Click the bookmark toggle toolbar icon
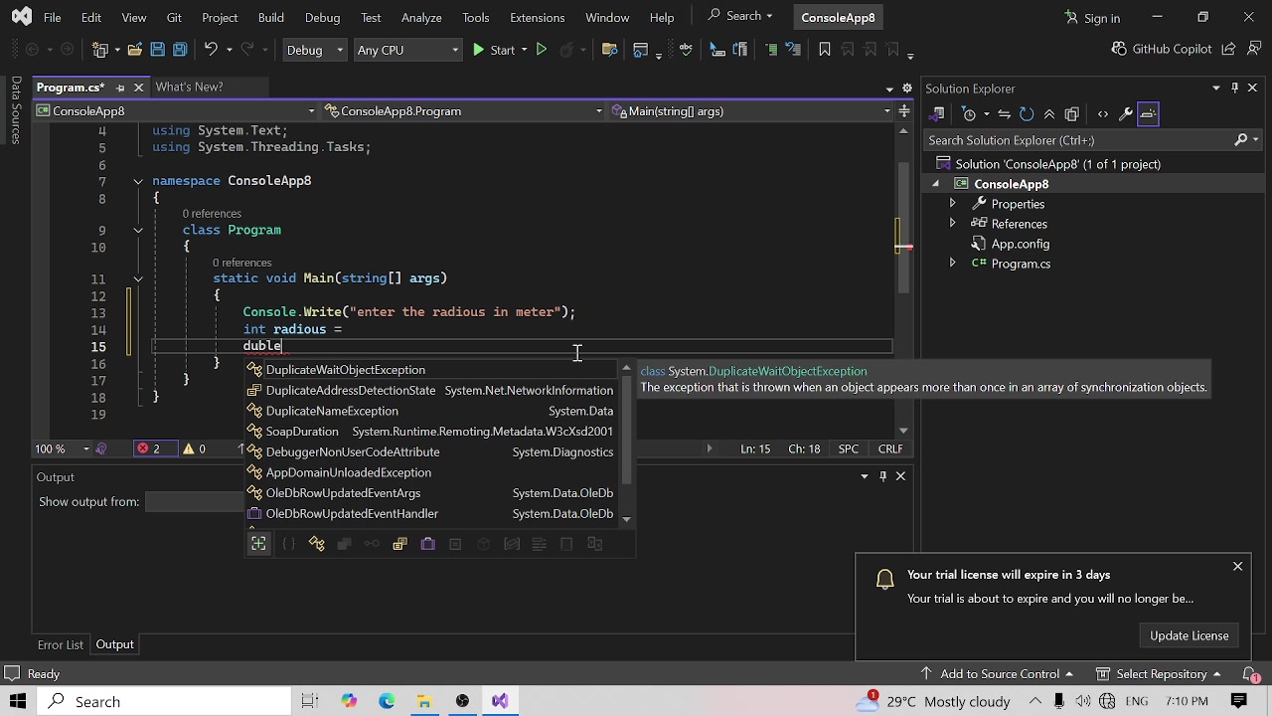 824,50
